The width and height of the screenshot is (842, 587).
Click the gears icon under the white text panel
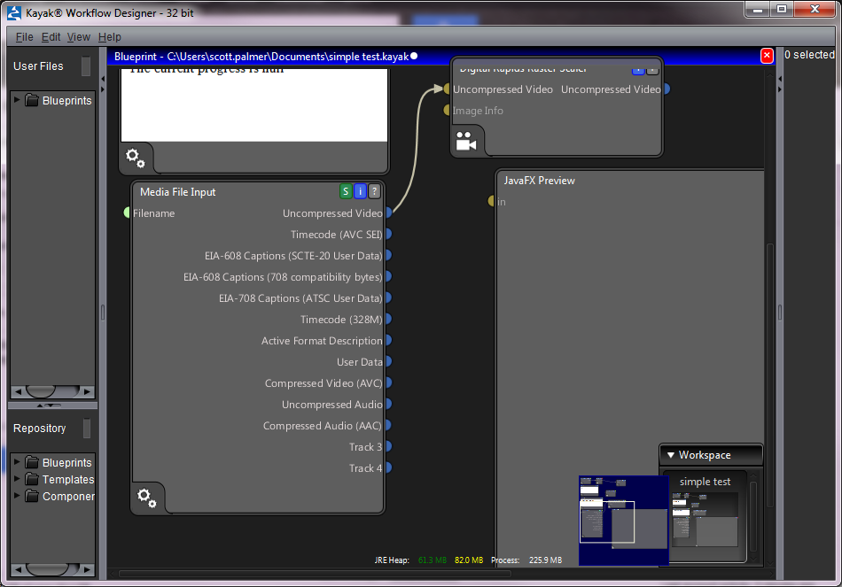click(136, 158)
